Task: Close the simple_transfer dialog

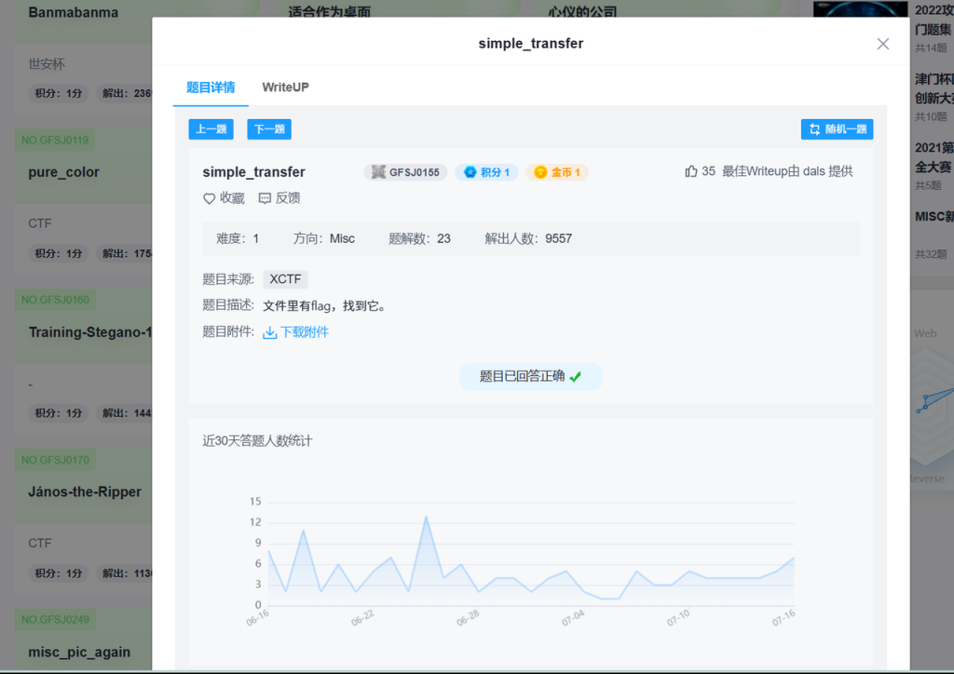Action: [882, 44]
